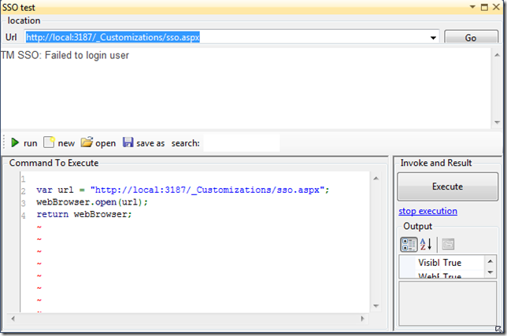This screenshot has height=336, width=507.
Task: Click the save as label in toolbar
Action: coord(150,143)
